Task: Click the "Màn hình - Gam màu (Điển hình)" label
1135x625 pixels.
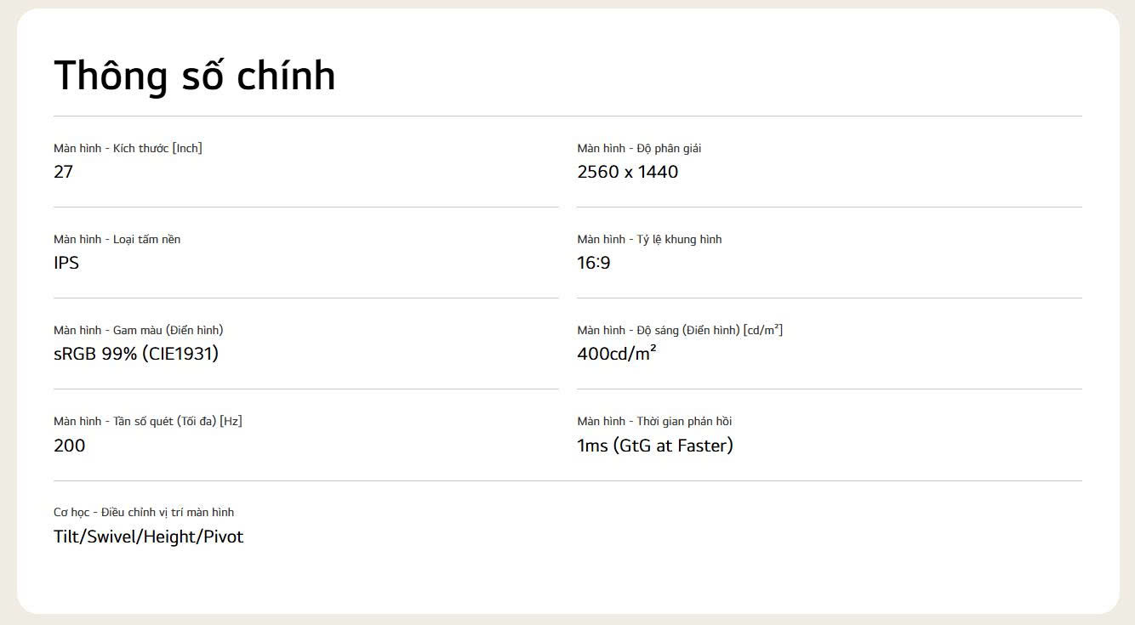Action: tap(138, 330)
